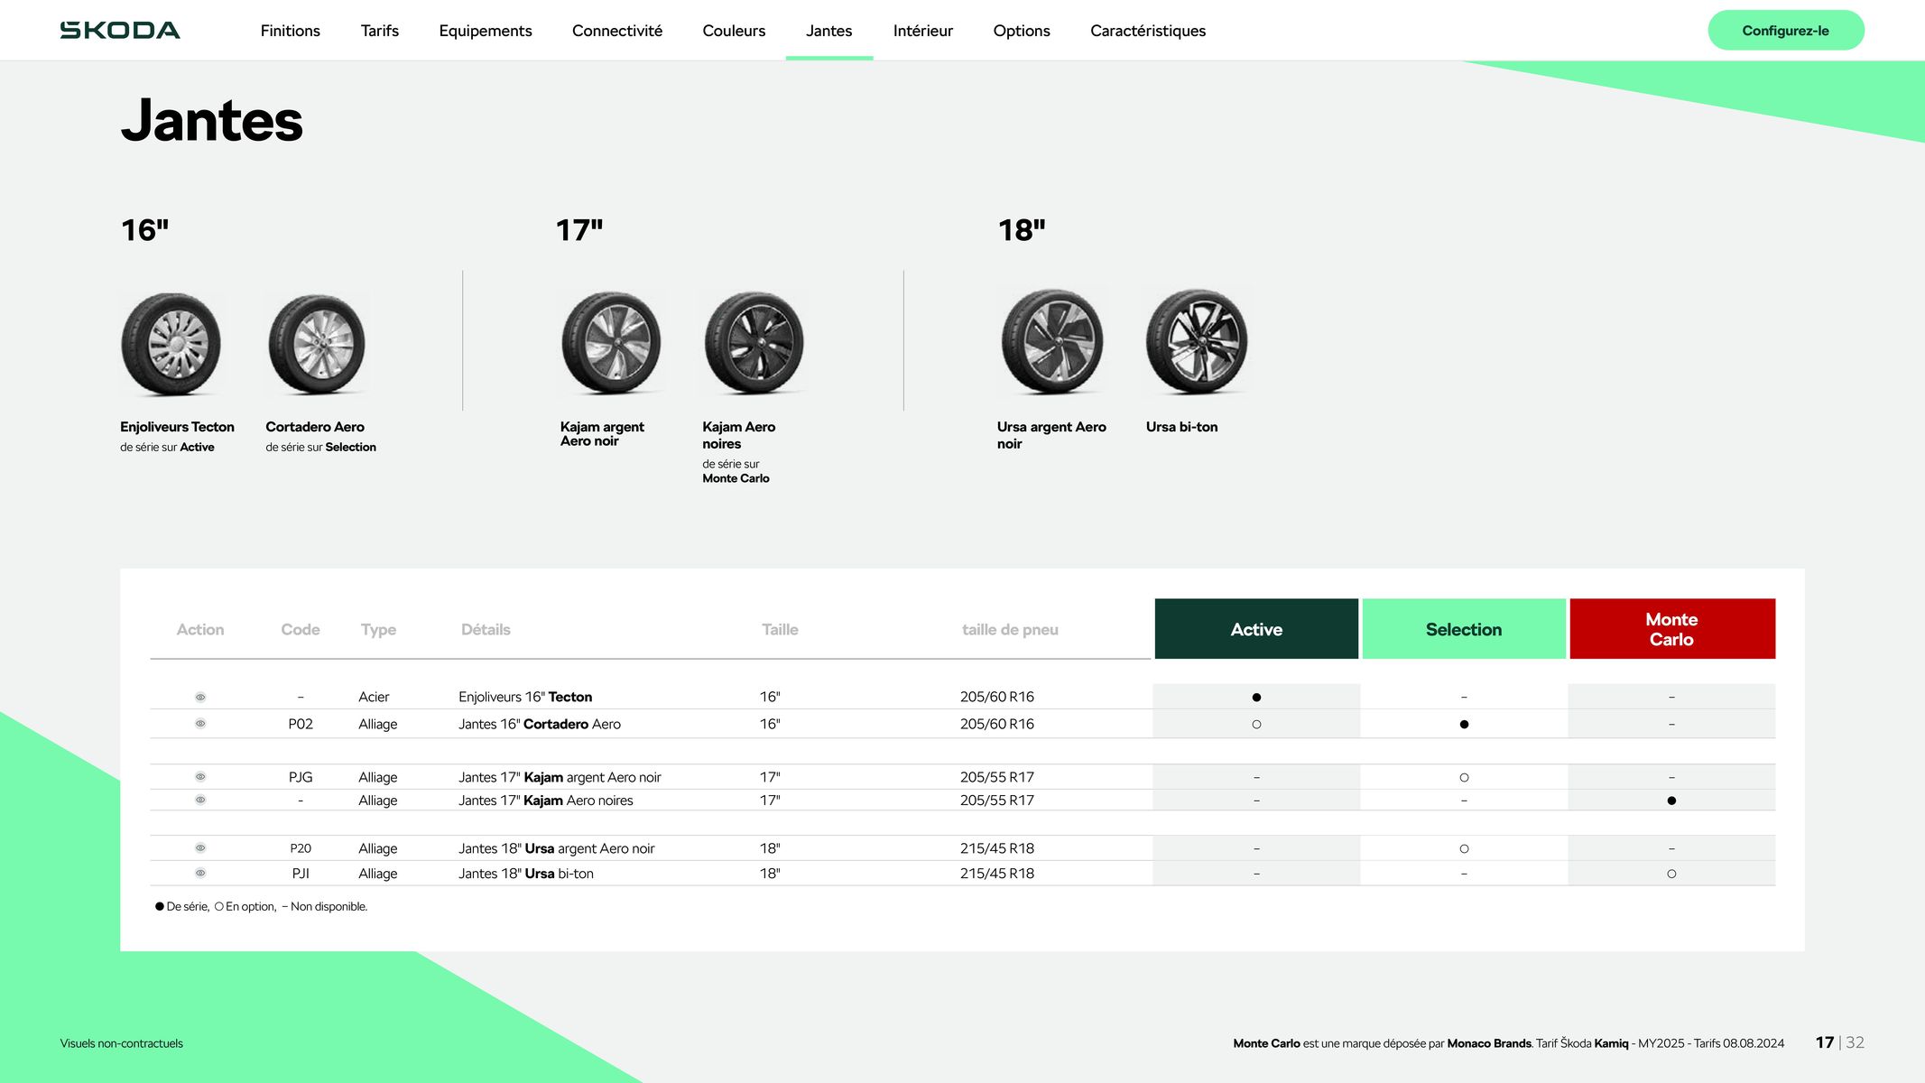Image resolution: width=1925 pixels, height=1083 pixels.
Task: Click the 'De série' legend dot
Action: (x=160, y=906)
